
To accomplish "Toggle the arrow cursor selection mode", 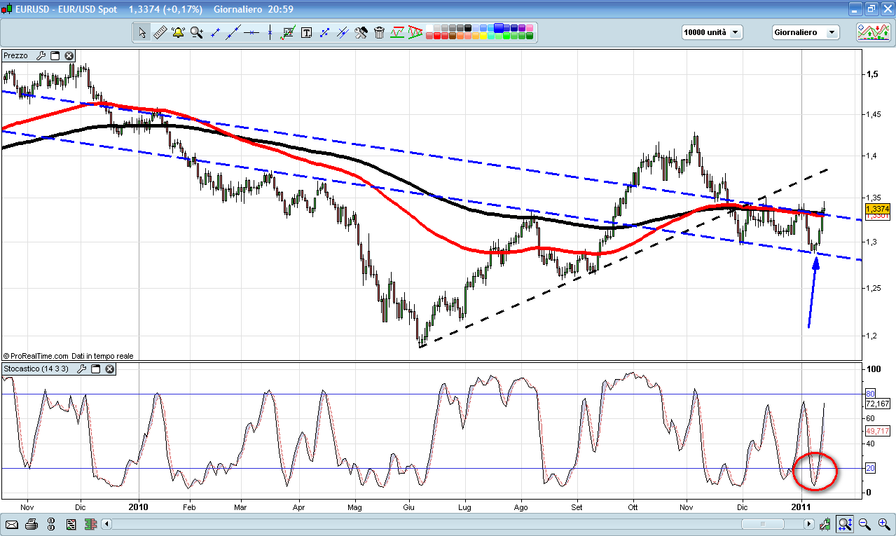I will coord(142,32).
